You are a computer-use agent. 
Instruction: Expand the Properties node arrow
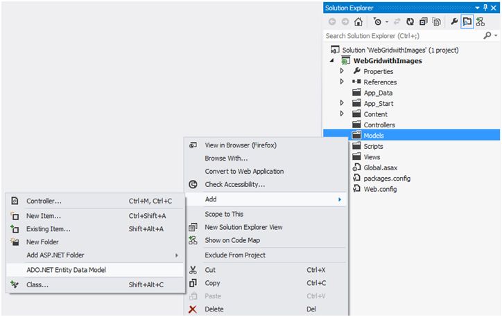pos(342,71)
